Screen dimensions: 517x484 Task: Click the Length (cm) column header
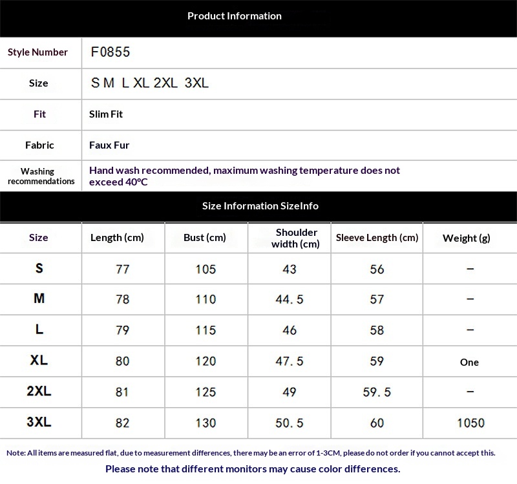click(117, 238)
